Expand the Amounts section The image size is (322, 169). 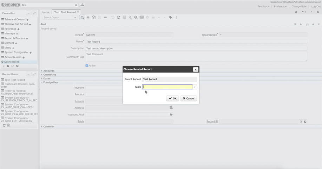pos(48,71)
